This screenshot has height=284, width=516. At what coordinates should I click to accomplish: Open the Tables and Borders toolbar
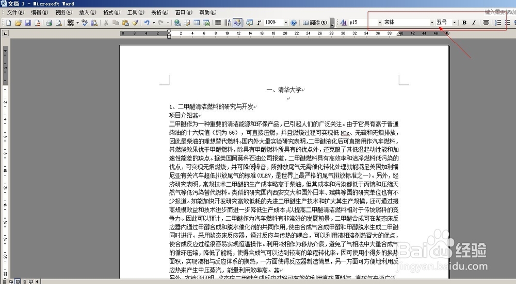[x=187, y=23]
